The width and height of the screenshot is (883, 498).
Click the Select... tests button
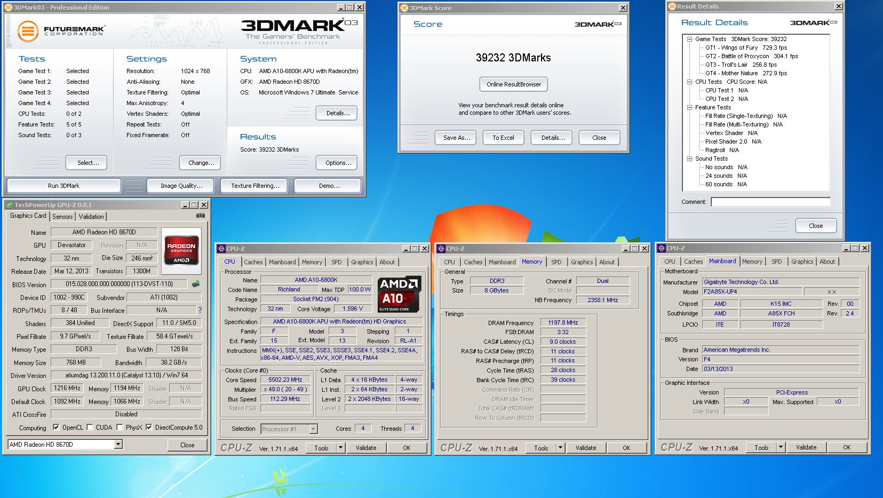click(x=86, y=163)
